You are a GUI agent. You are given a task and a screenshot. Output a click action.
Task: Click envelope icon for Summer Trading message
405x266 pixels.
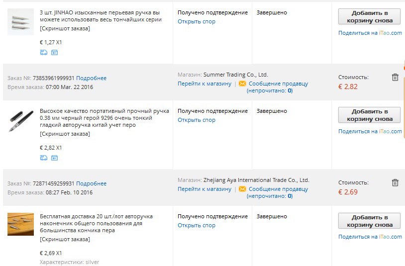point(242,84)
